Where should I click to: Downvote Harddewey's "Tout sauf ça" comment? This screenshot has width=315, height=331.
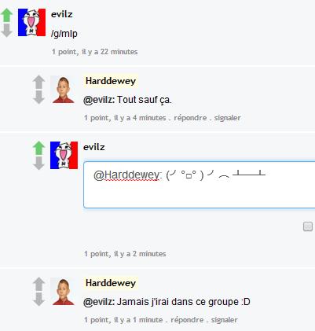click(x=38, y=97)
